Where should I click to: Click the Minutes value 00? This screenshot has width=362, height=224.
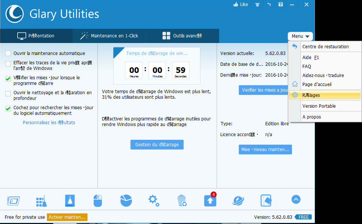[x=157, y=70]
